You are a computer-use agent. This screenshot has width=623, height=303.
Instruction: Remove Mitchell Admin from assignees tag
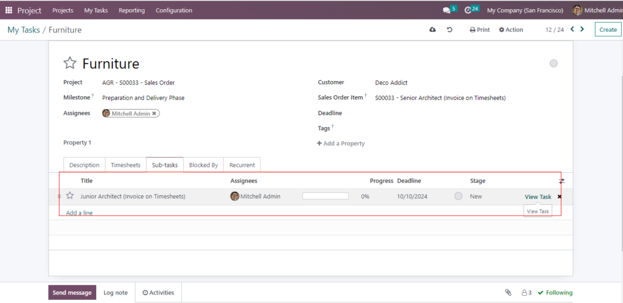pos(155,113)
